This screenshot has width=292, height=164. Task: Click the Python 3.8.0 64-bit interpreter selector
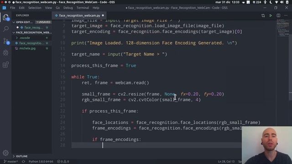coord(41,161)
